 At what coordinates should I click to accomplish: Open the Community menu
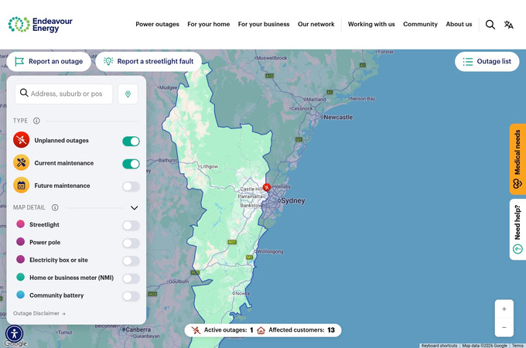[420, 24]
